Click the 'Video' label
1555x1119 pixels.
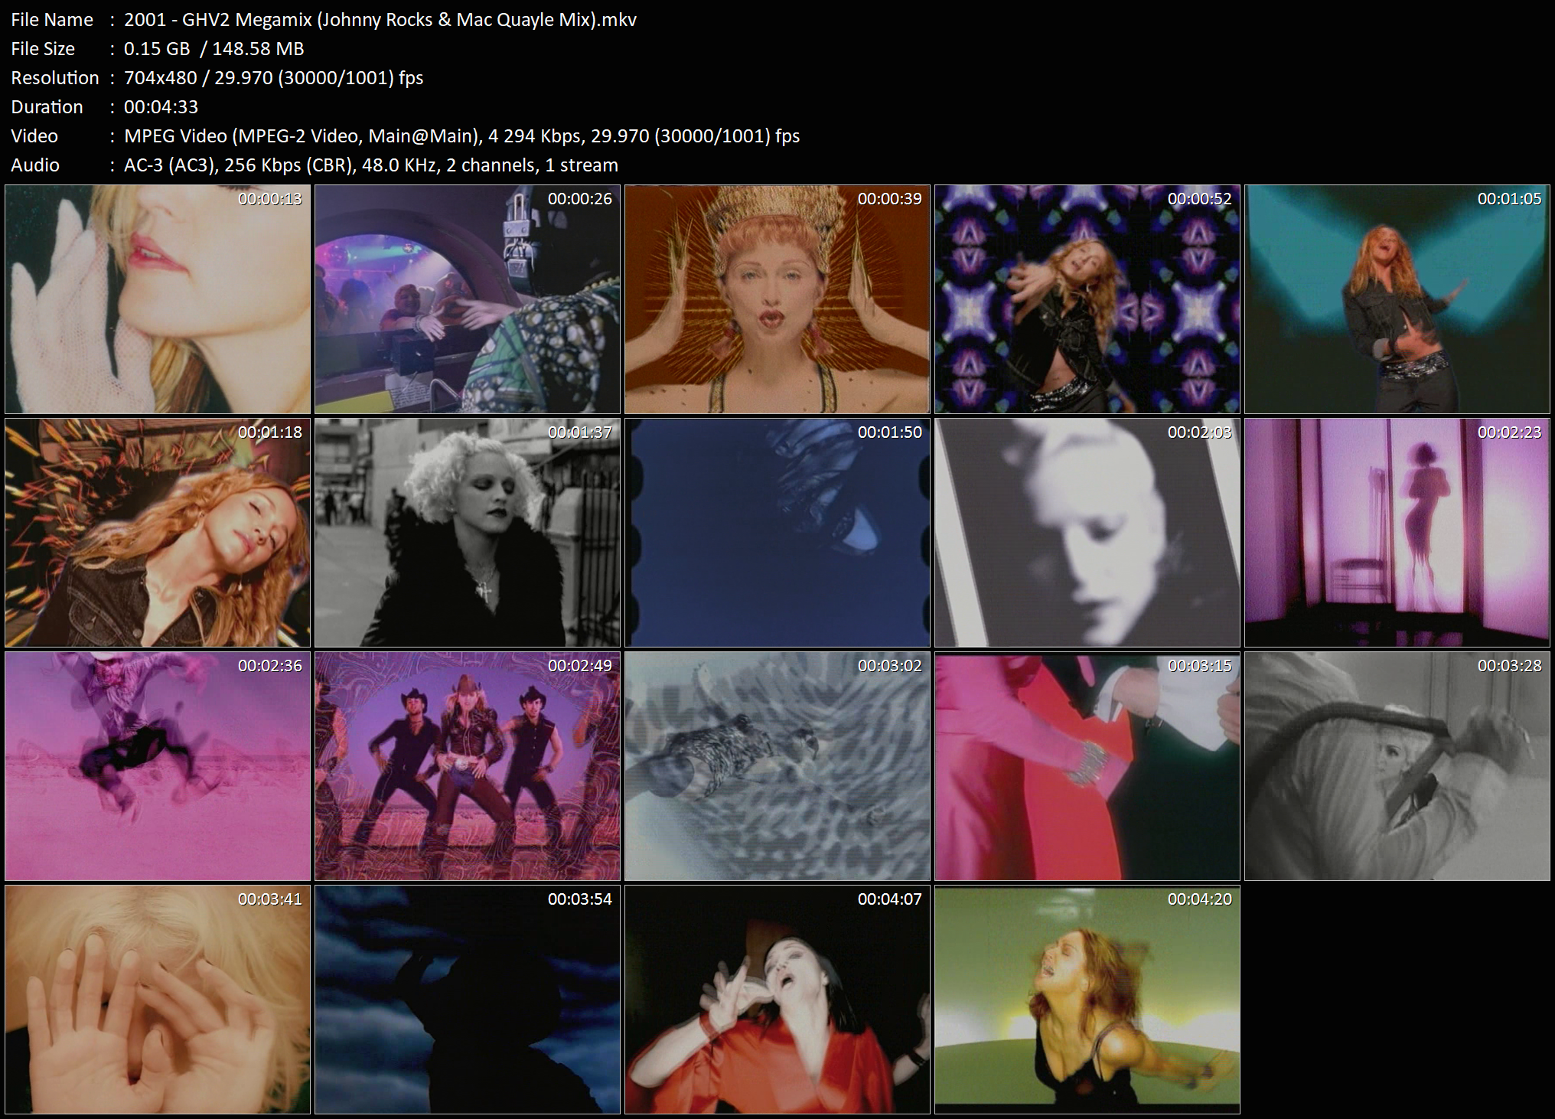click(34, 136)
